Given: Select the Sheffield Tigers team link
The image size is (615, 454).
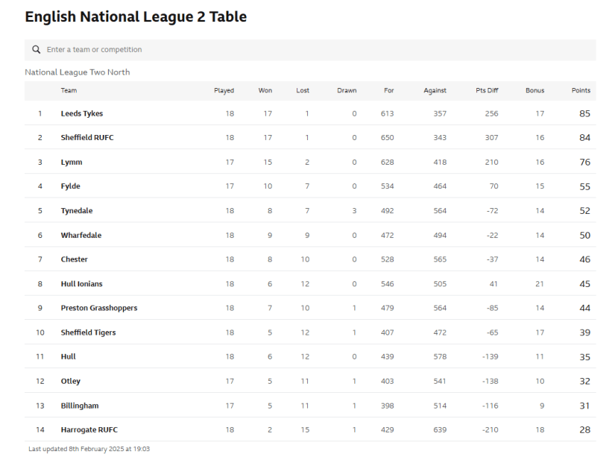Looking at the screenshot, I should coord(88,332).
